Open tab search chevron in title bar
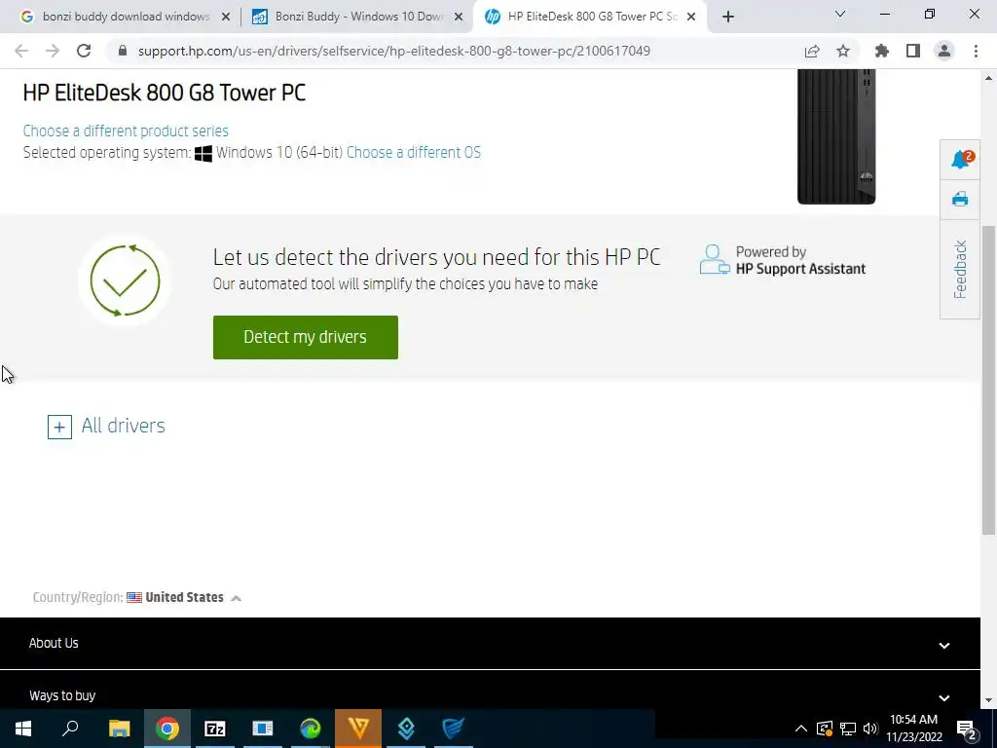This screenshot has width=997, height=748. click(x=840, y=14)
